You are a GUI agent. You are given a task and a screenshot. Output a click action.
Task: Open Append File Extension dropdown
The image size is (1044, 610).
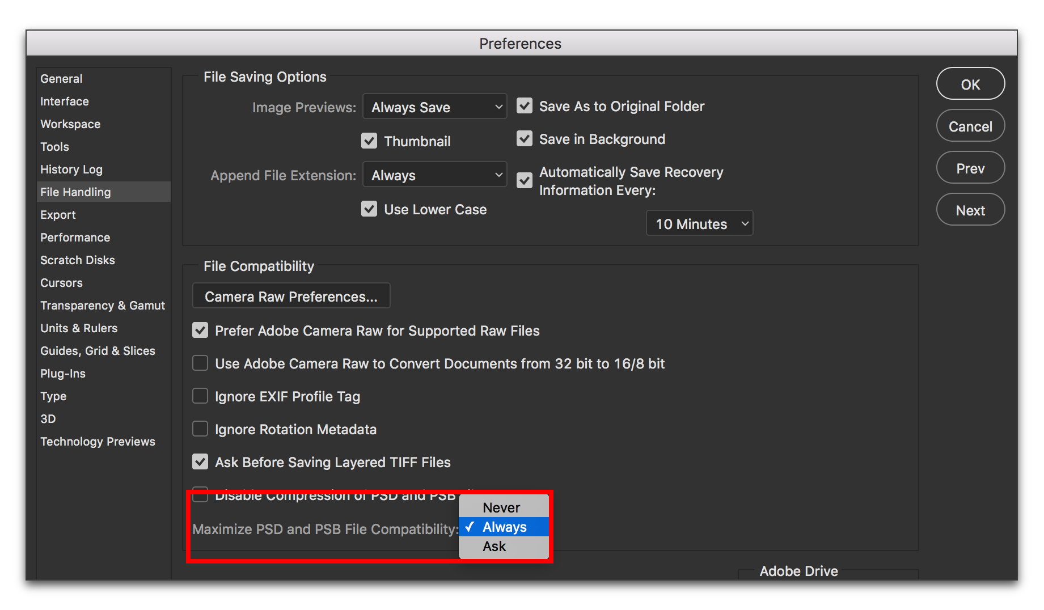pyautogui.click(x=435, y=175)
